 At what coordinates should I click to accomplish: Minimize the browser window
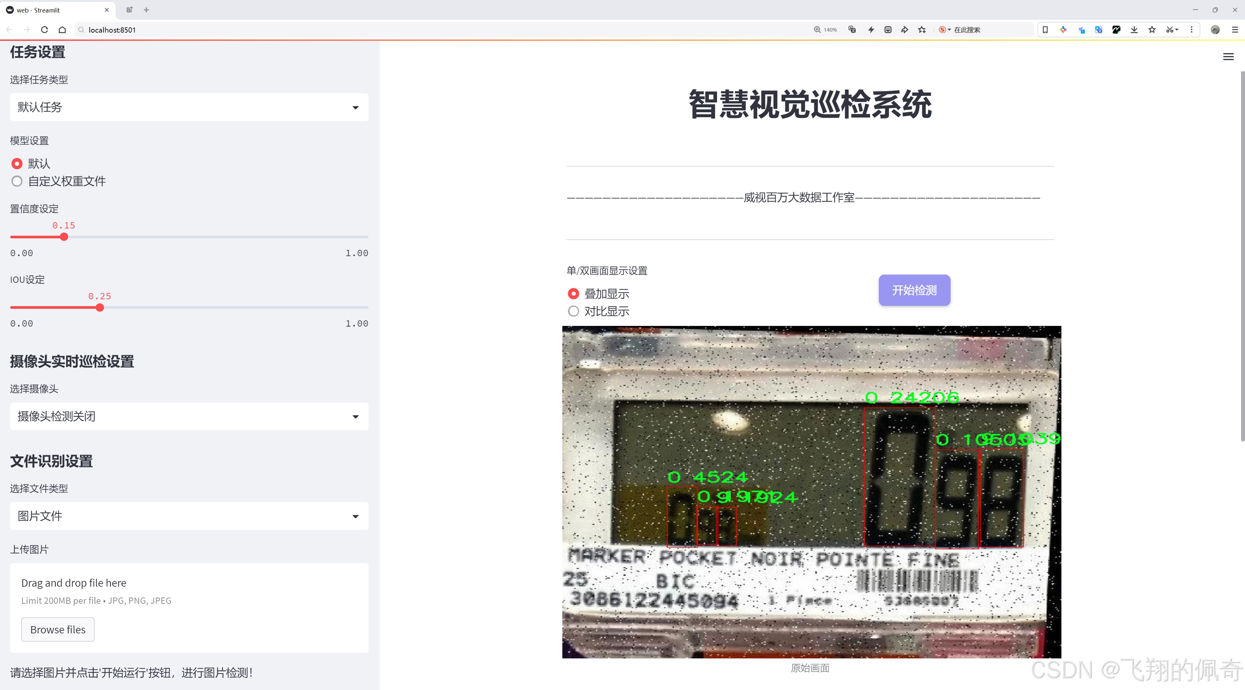(1195, 10)
